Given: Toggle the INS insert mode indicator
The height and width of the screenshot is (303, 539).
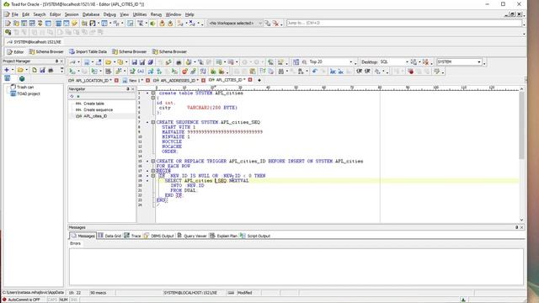Looking at the screenshot, I should click(x=74, y=300).
